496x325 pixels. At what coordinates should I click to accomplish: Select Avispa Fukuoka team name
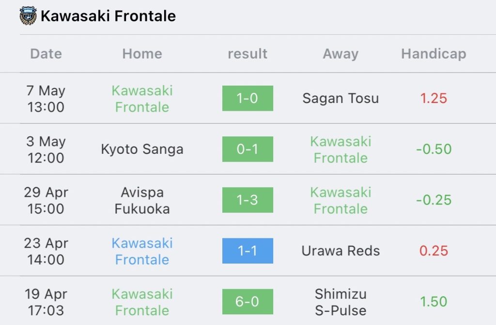(x=142, y=200)
